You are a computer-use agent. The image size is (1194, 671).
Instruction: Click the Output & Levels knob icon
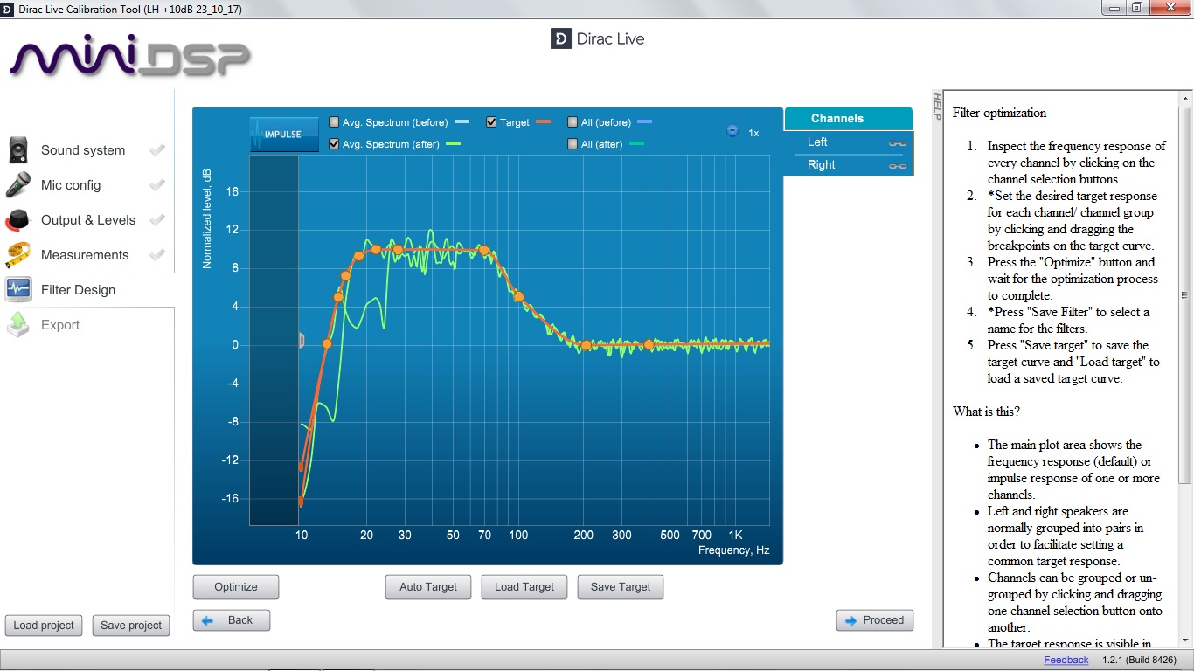[18, 220]
